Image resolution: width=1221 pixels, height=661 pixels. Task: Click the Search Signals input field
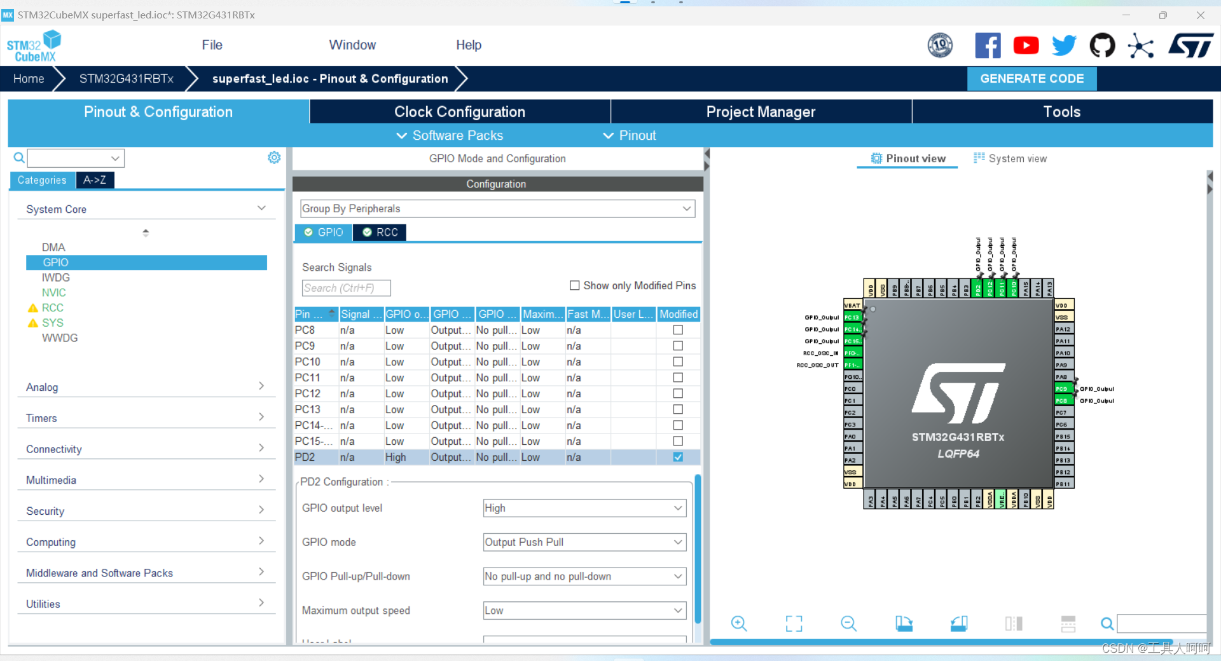pos(346,288)
